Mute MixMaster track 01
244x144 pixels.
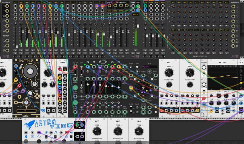point(15,50)
